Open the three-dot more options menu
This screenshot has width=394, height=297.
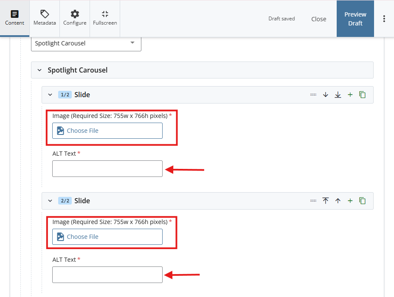point(384,19)
